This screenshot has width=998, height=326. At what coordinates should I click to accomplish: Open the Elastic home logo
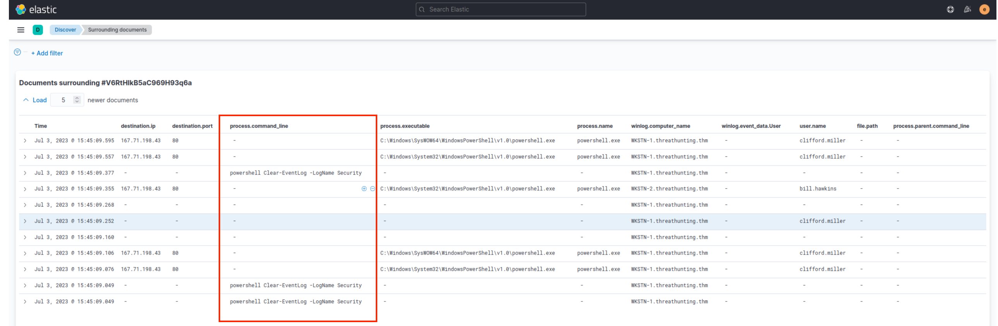click(36, 9)
